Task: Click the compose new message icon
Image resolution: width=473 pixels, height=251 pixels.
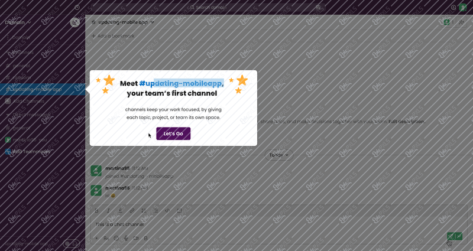Action: pos(75,22)
